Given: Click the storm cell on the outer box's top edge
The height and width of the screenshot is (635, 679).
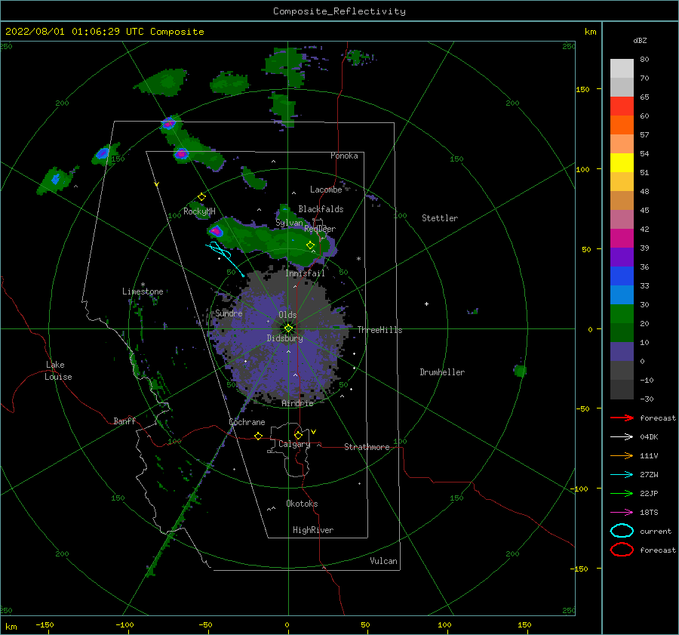Looking at the screenshot, I should [x=168, y=124].
